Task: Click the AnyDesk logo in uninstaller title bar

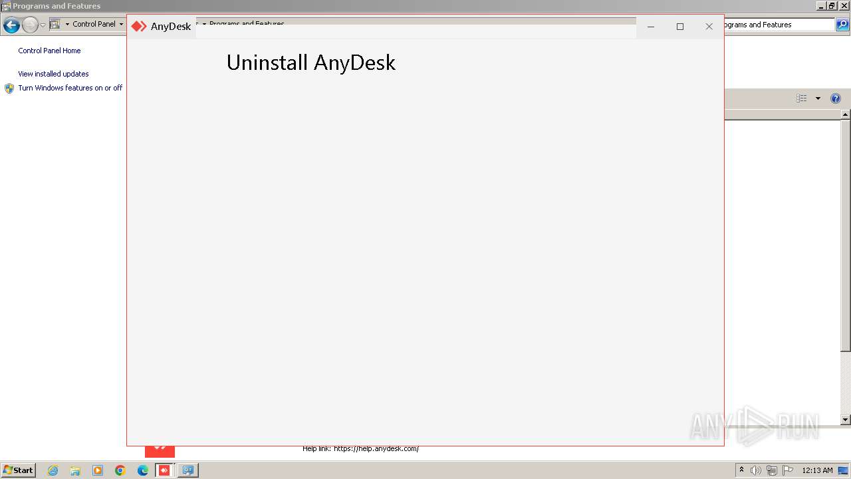Action: tap(139, 27)
